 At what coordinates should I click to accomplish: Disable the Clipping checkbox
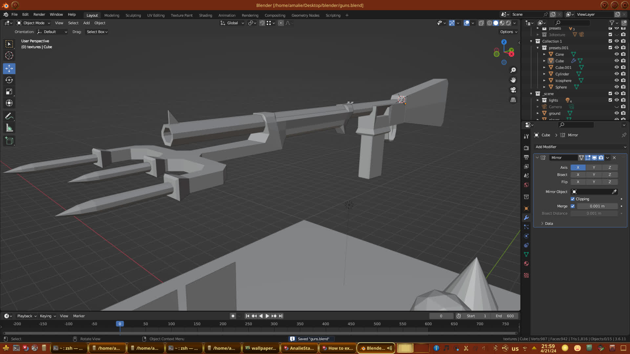pos(573,199)
